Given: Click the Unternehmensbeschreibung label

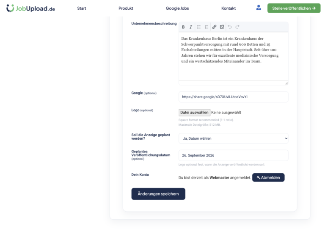Looking at the screenshot, I should [x=154, y=24].
